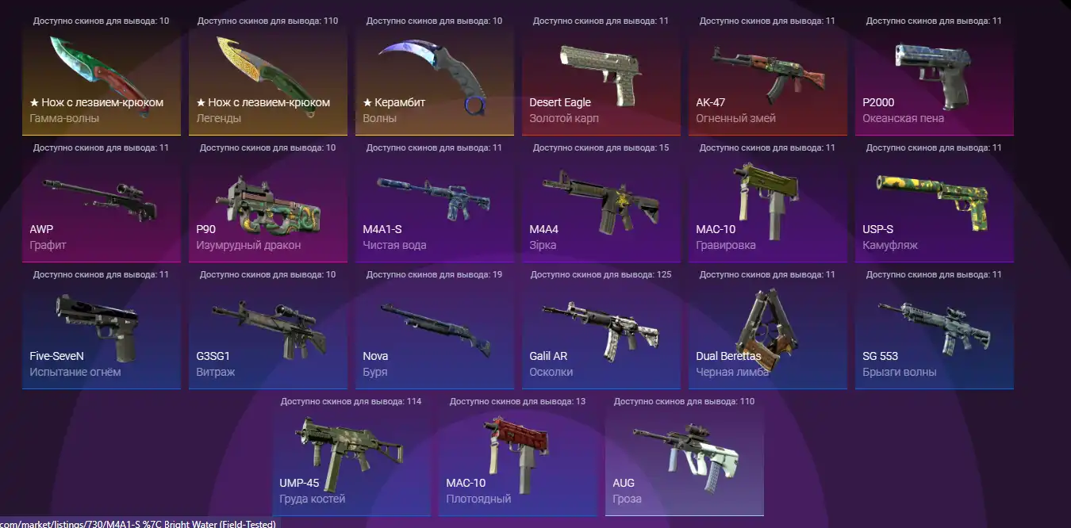Choose the P2000 Океанская пена pistol
1071x528 pixels.
[x=935, y=74]
